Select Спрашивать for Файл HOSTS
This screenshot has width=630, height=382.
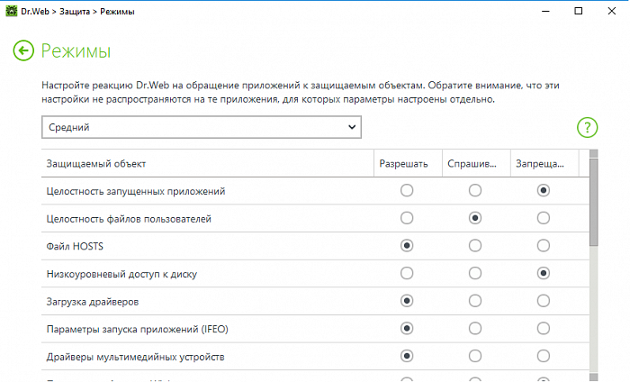(x=475, y=246)
